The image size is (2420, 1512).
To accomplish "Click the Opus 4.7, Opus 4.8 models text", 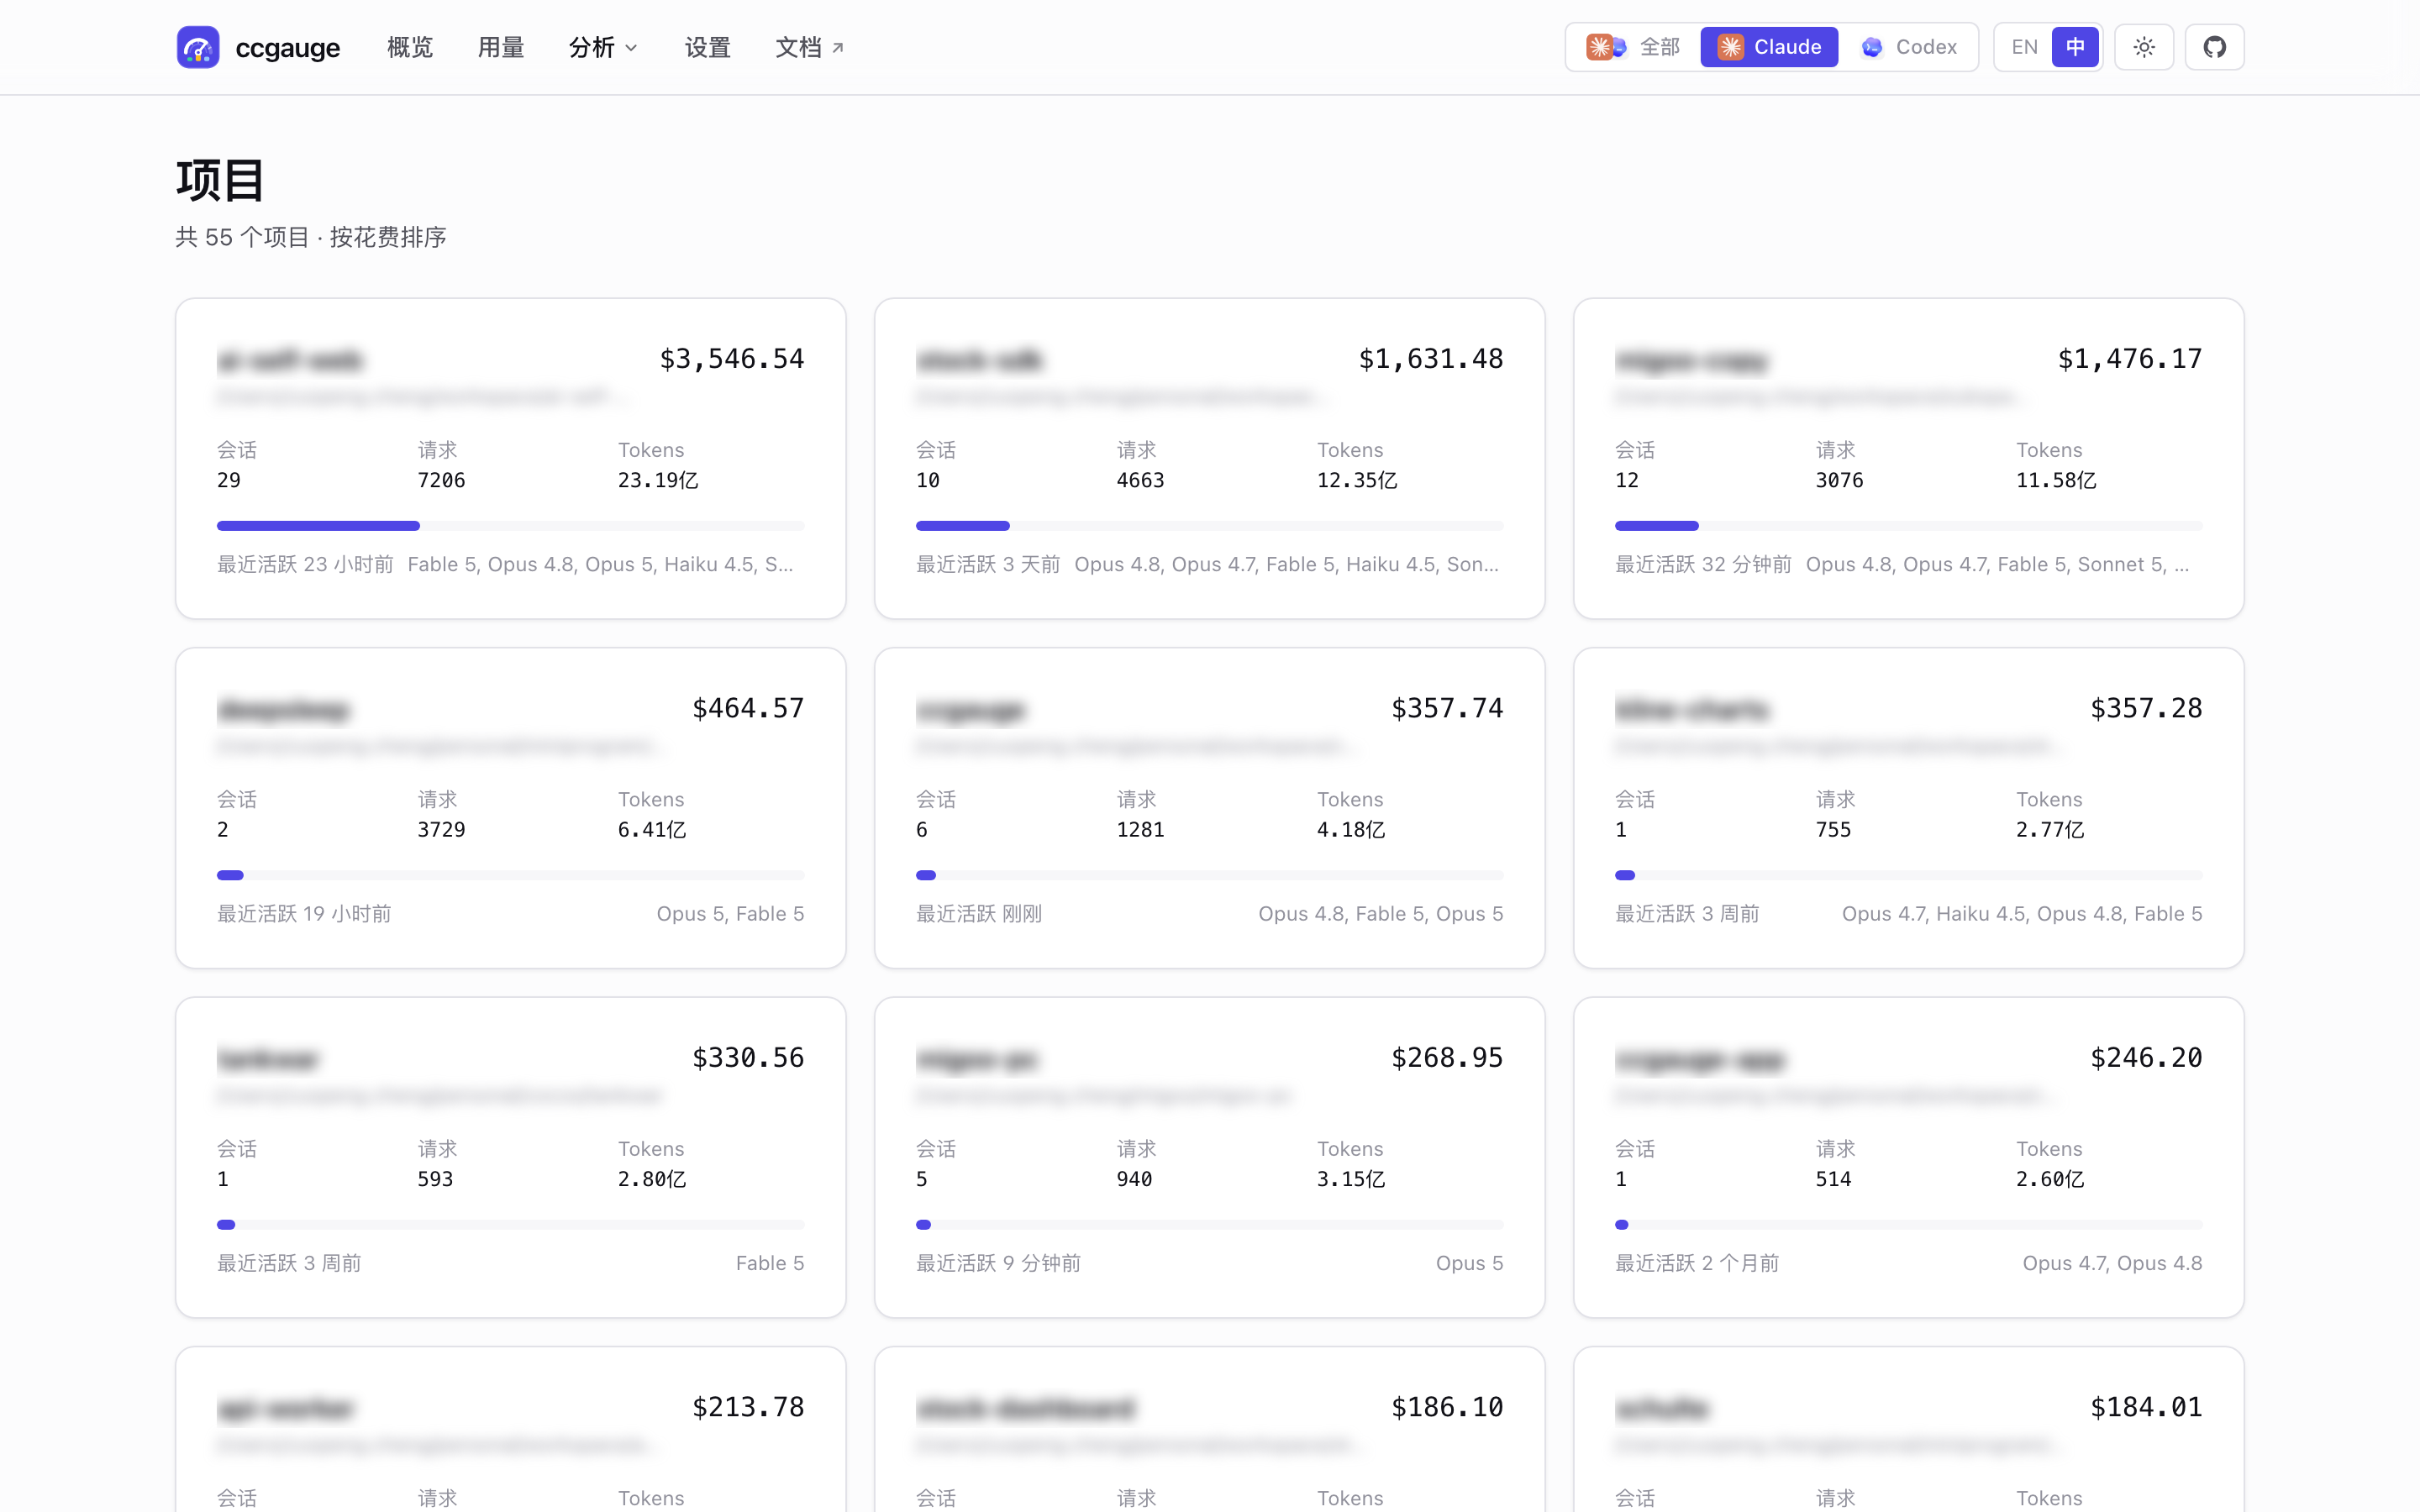I will (2112, 1263).
